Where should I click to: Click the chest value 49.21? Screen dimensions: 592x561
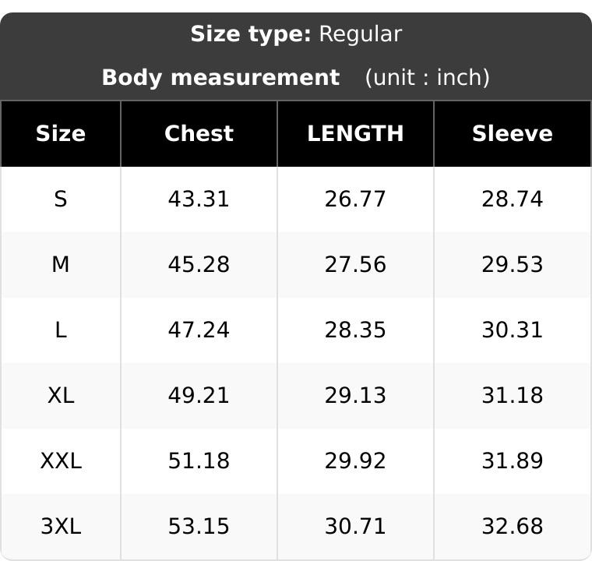pyautogui.click(x=199, y=396)
